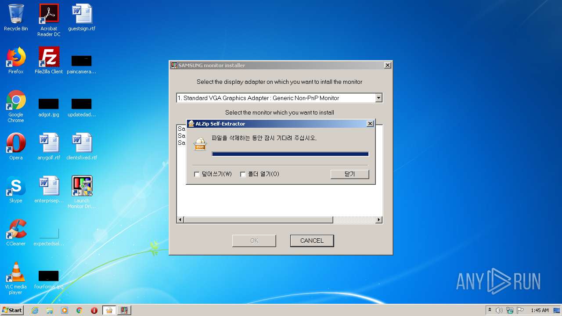Open Opera from the taskbar
Screen dimensions: 562x316
(94, 310)
